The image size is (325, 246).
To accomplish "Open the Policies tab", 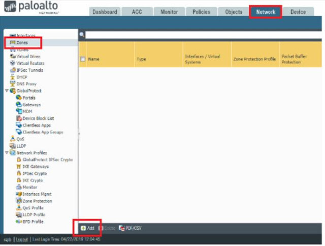I will 201,12.
